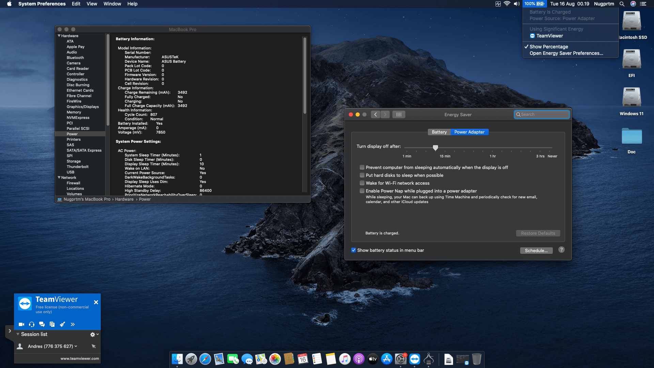
Task: Open TeamViewer file transfer box icon
Action: tap(52, 324)
